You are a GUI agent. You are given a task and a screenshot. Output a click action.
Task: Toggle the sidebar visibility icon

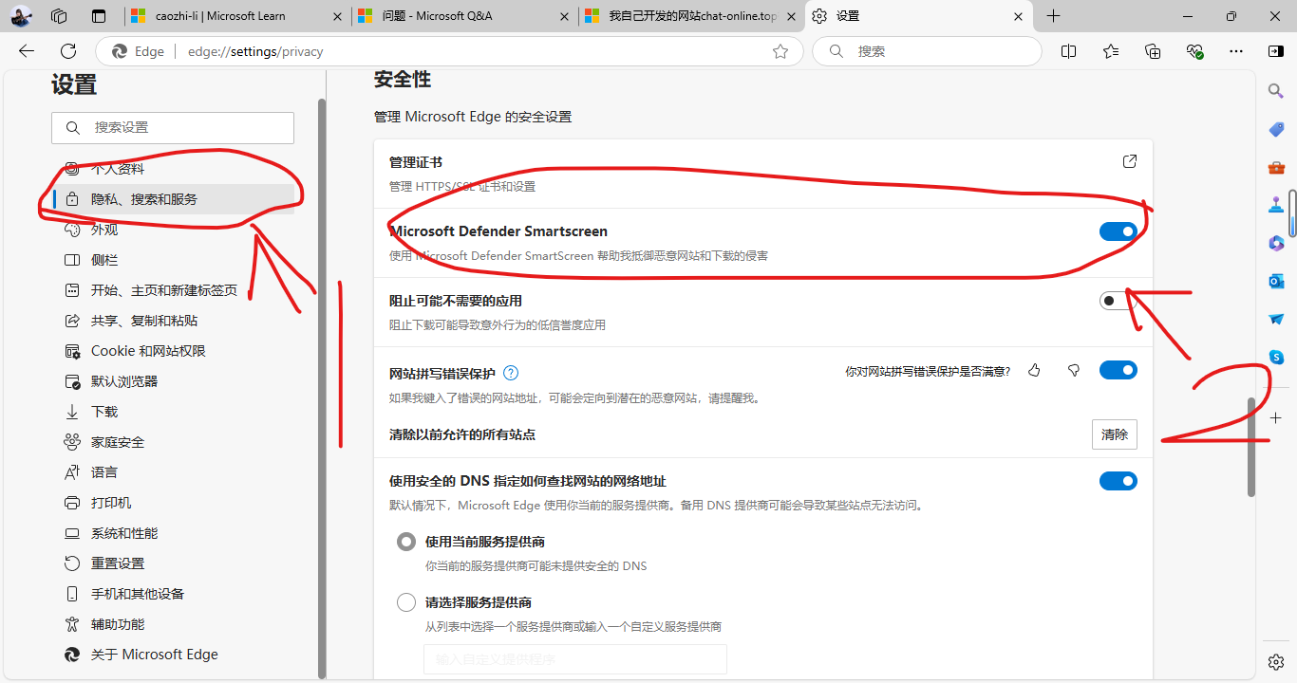(1276, 51)
